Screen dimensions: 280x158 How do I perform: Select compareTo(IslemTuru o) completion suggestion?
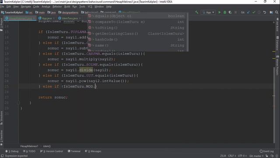pos(137,22)
